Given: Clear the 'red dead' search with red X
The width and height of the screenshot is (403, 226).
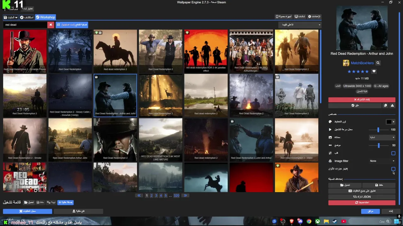Looking at the screenshot, I should (51, 25).
